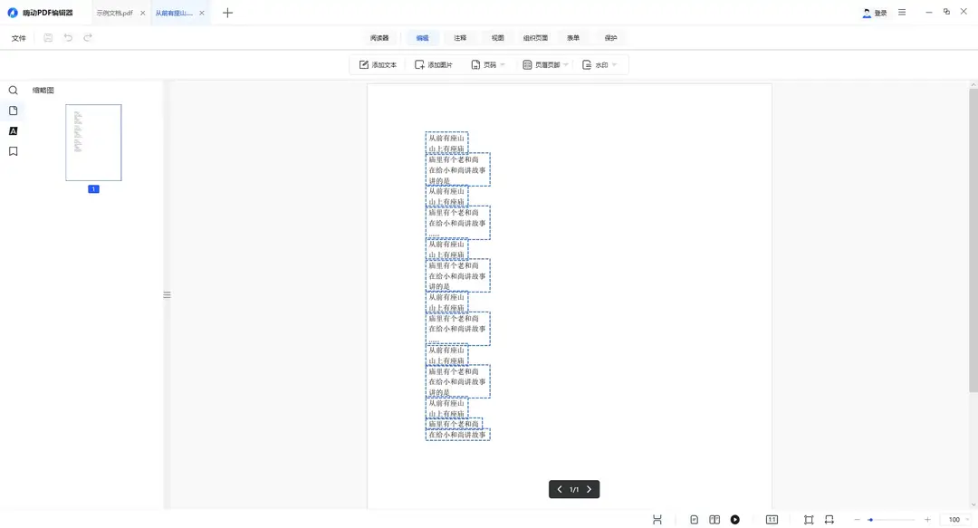
Task: Click the 登录 login button
Action: click(x=875, y=13)
